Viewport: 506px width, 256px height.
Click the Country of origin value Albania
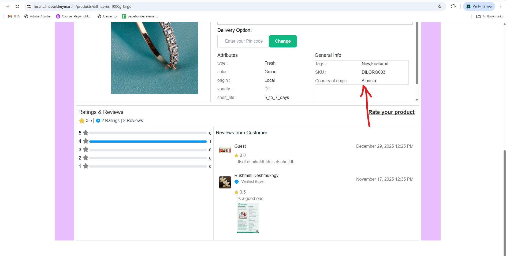[369, 81]
